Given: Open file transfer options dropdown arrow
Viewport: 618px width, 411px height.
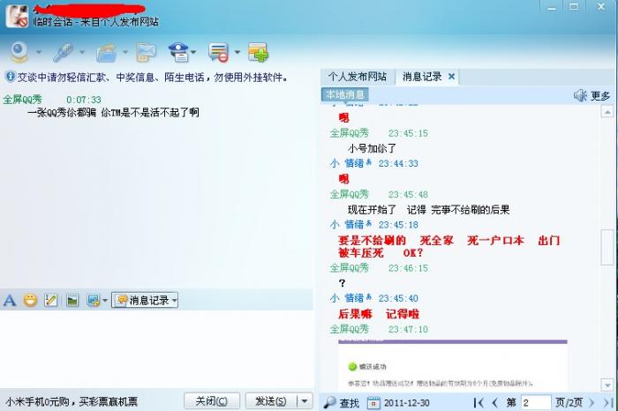Looking at the screenshot, I should [x=125, y=52].
